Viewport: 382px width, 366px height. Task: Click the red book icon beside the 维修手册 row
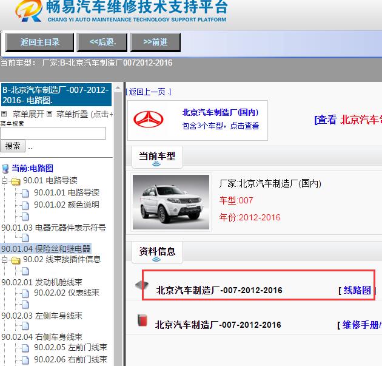click(142, 320)
